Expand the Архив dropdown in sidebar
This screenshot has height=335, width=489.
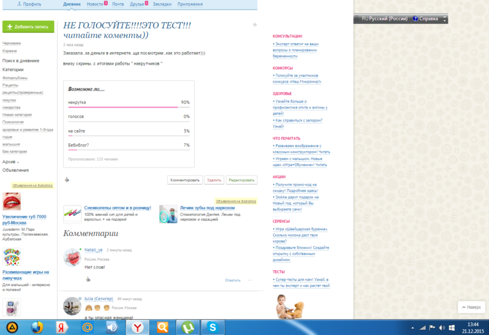point(11,162)
